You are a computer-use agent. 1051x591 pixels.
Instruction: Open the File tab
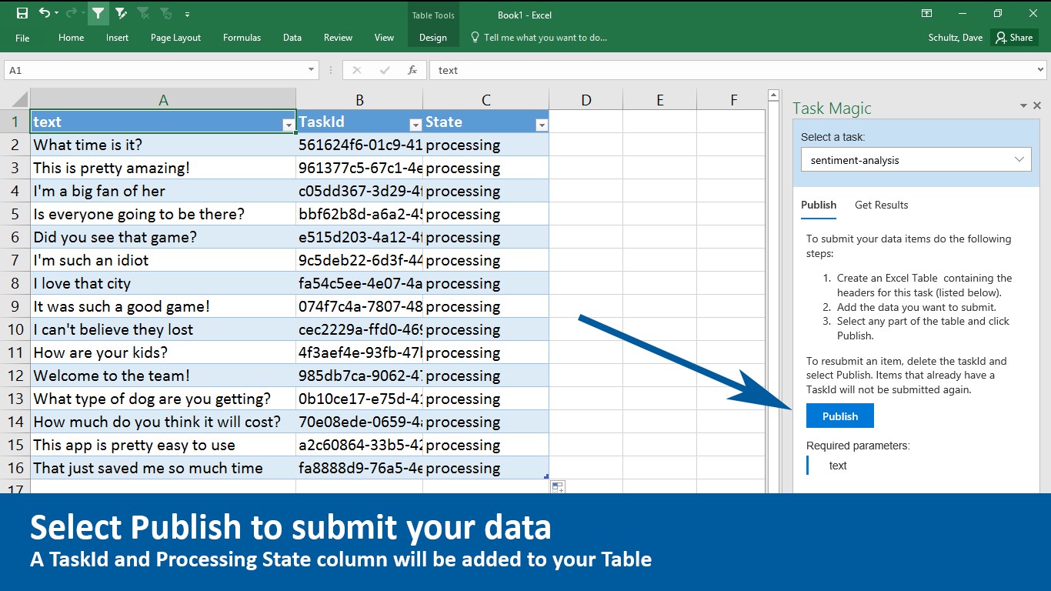[x=22, y=38]
